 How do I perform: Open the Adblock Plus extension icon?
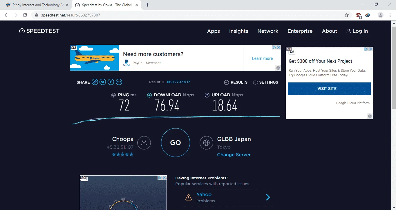[359, 15]
